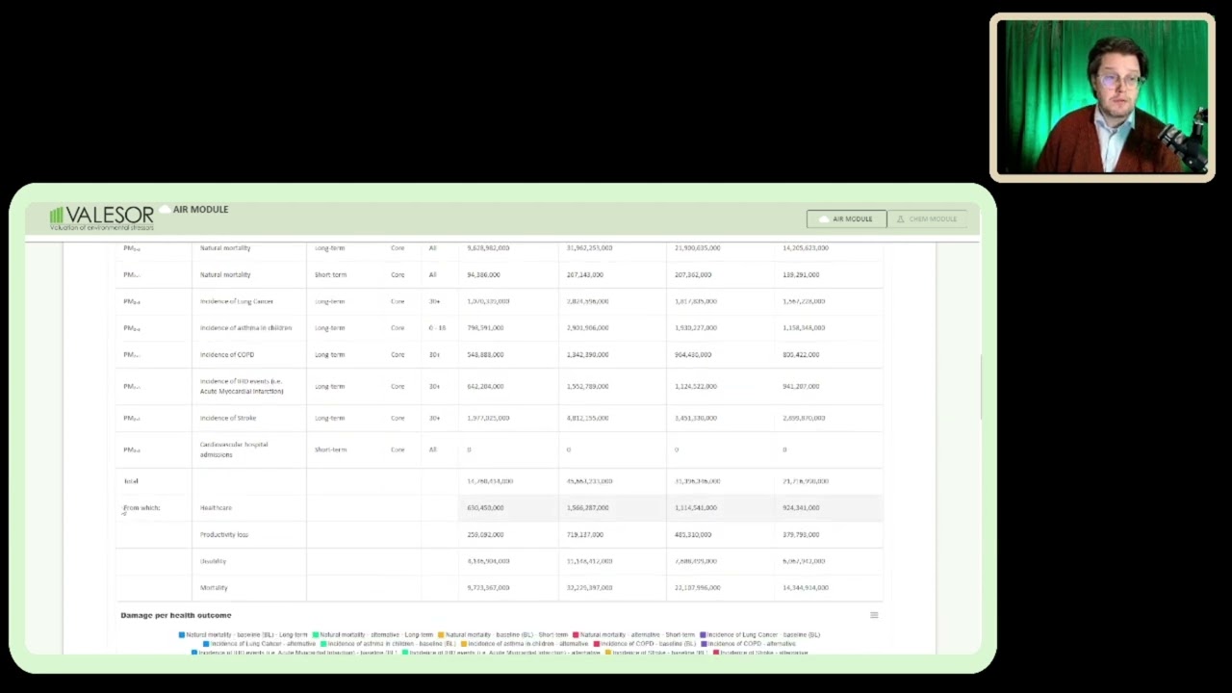Screen dimensions: 1232x693
Task: Click the 'Disability' row label
Action: click(213, 561)
